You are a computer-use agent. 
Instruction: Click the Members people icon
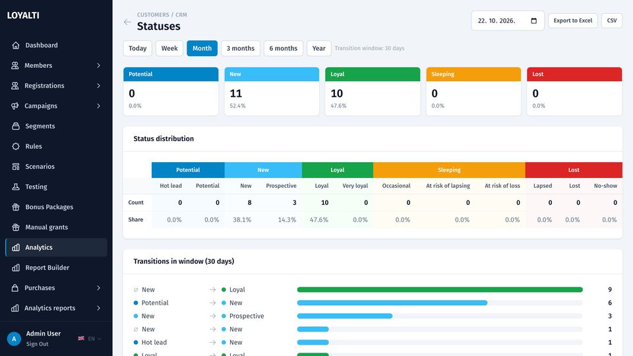coord(15,65)
